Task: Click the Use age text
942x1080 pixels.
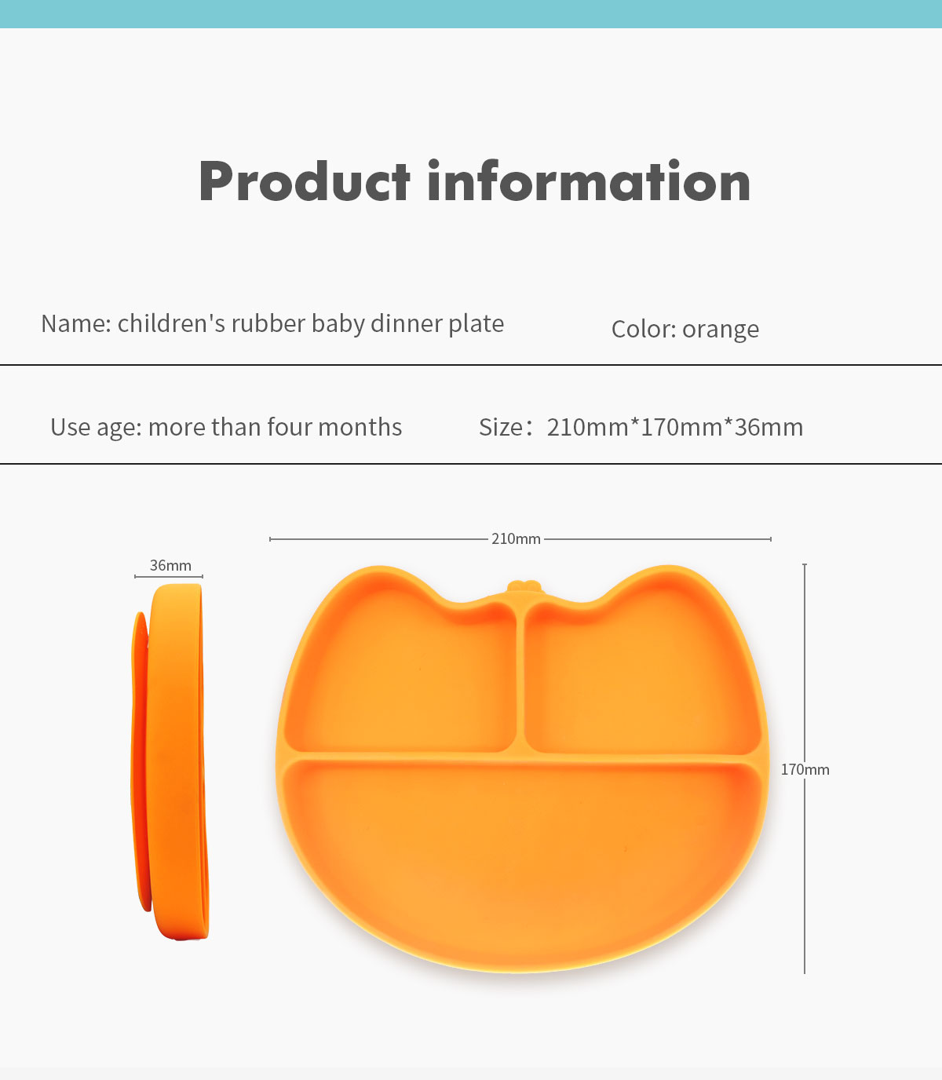Action: coord(226,427)
